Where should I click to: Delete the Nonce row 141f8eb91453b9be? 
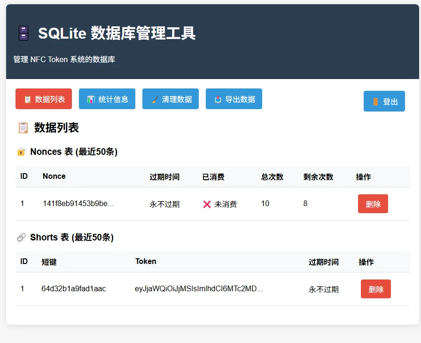373,204
